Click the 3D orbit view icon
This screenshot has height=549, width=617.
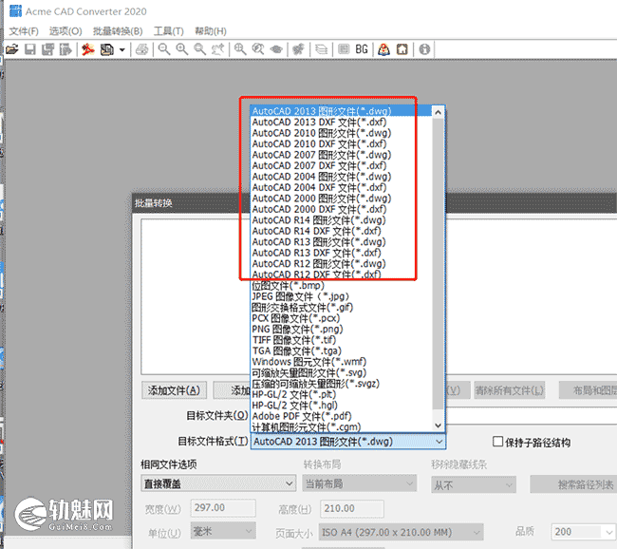point(276,49)
